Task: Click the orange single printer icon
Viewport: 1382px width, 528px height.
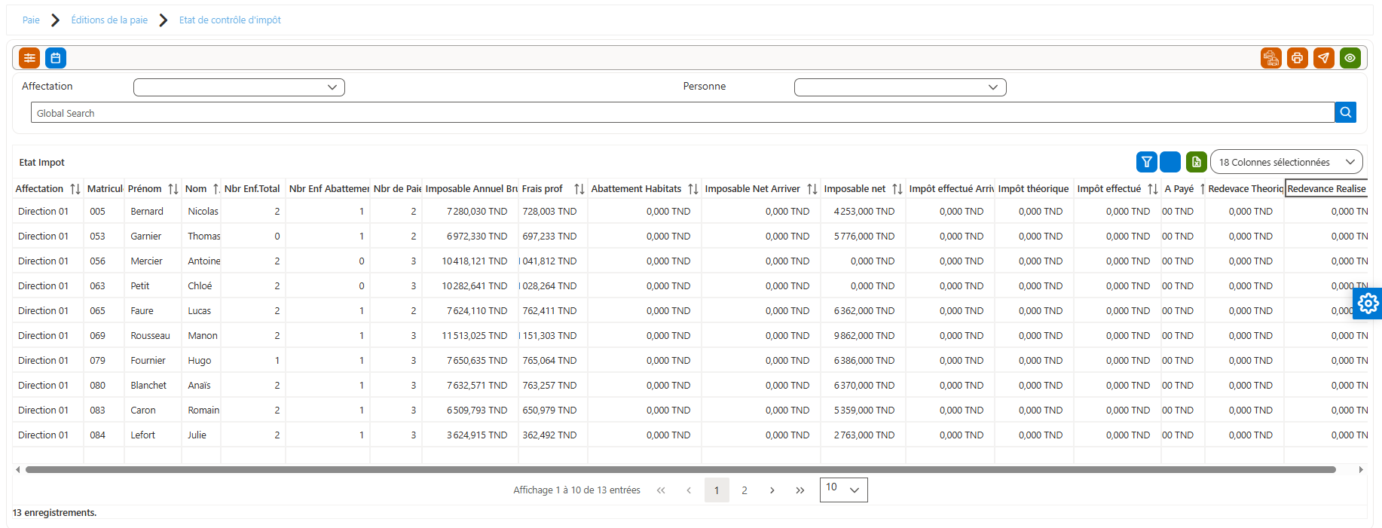Action: point(1298,58)
